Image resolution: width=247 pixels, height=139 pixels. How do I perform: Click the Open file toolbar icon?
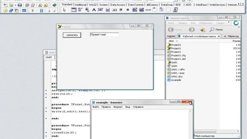click(11, 5)
